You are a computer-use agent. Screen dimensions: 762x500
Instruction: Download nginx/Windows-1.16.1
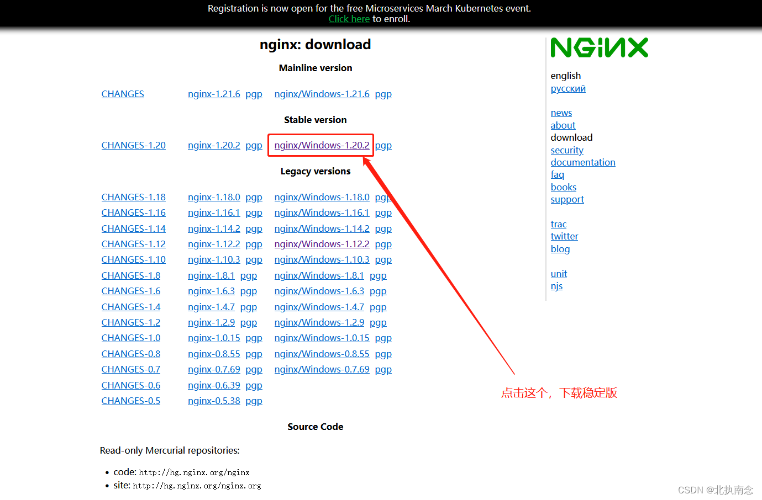[x=322, y=212]
